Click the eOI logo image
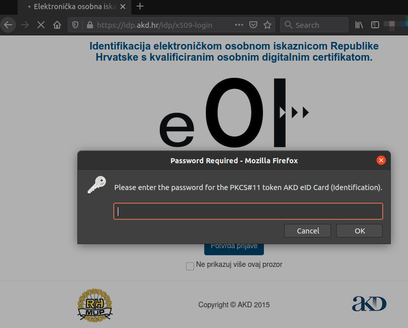Viewport: 408px width, 328px height. click(234, 112)
